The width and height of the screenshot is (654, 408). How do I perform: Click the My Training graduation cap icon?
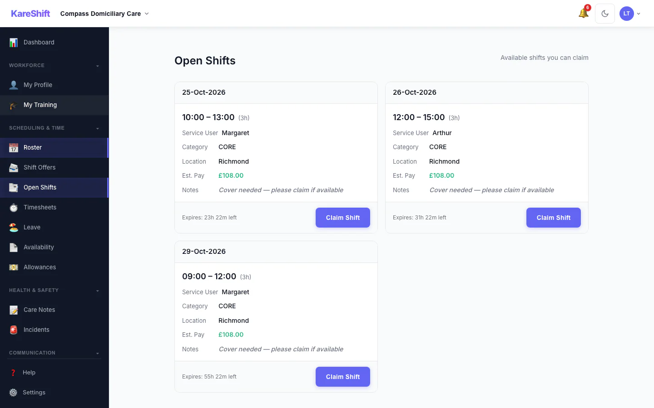click(x=14, y=105)
